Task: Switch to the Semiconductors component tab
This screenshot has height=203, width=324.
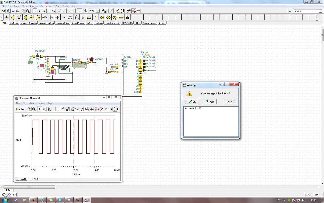Action: coord(46,23)
